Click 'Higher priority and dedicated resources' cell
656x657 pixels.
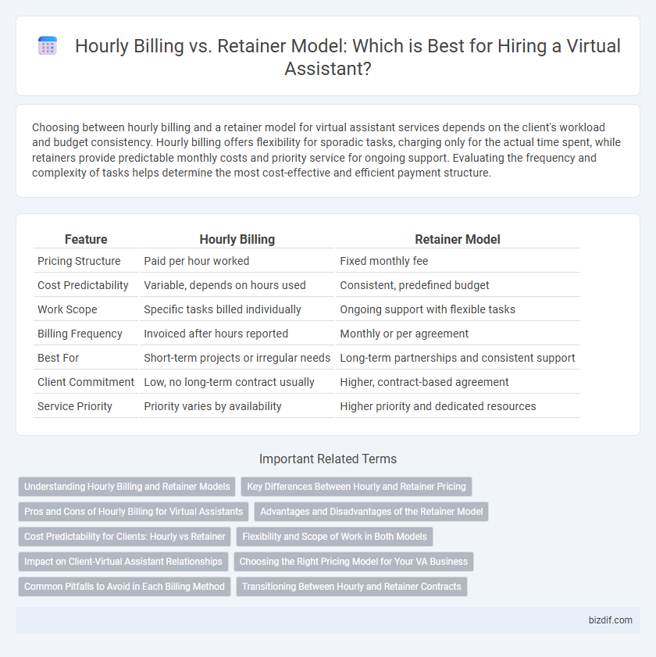(x=458, y=406)
